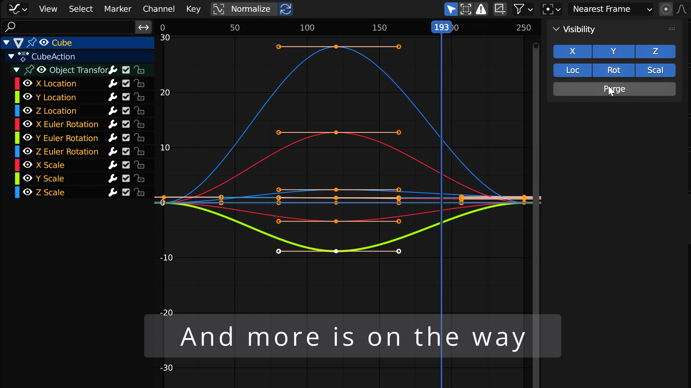The image size is (691, 388).
Task: Click the green color swatch beside Y Location
Action: 17,97
